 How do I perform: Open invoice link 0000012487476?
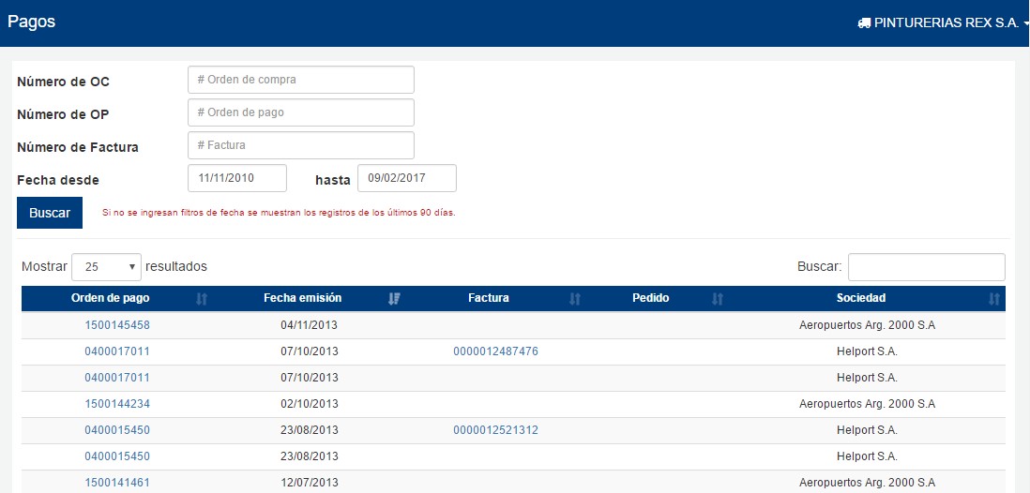[495, 351]
